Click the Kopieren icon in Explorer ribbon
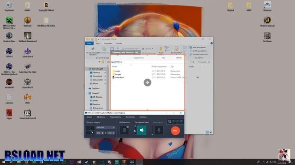Viewport: 295px width, 165px height. (x=104, y=49)
